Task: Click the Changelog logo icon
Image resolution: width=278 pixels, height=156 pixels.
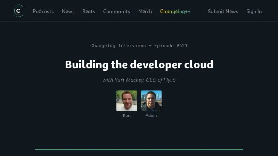Action: click(x=18, y=11)
